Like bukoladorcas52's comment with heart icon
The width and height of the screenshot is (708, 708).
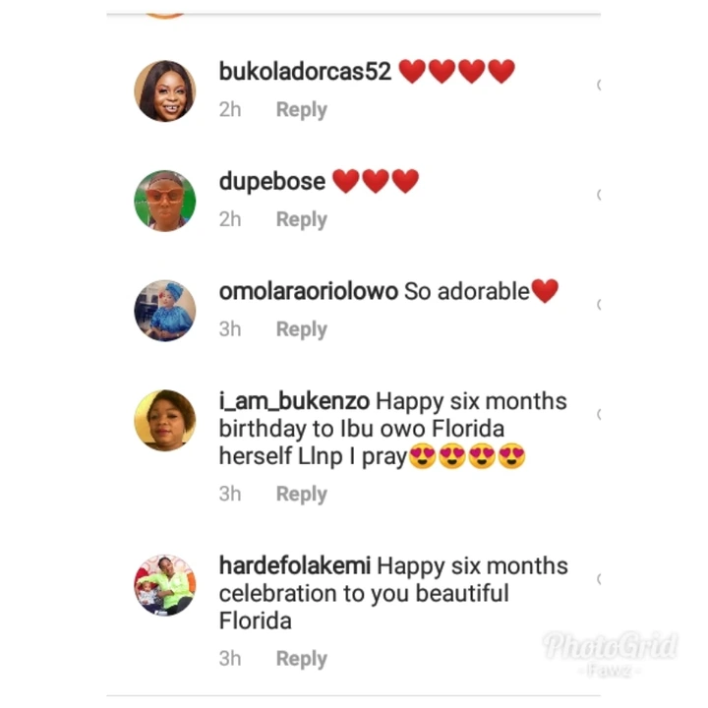[x=598, y=85]
